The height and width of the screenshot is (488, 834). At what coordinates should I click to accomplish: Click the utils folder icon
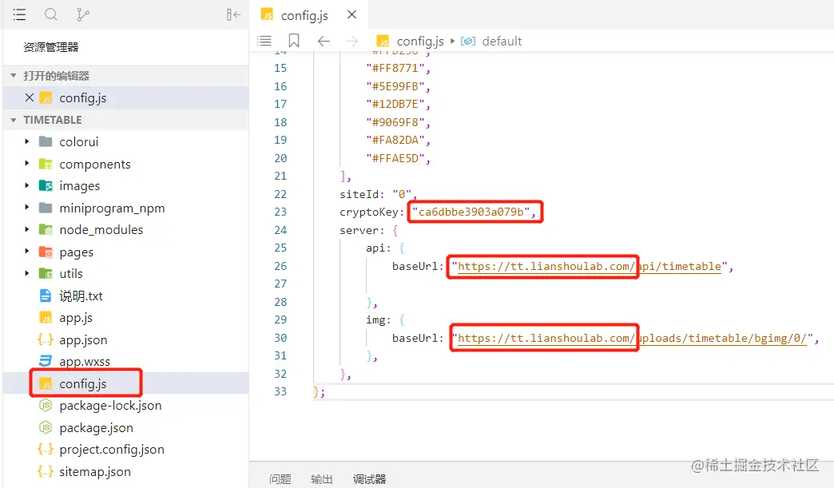pyautogui.click(x=46, y=273)
